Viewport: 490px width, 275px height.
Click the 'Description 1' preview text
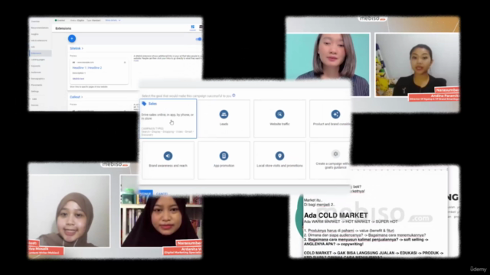tap(79, 73)
